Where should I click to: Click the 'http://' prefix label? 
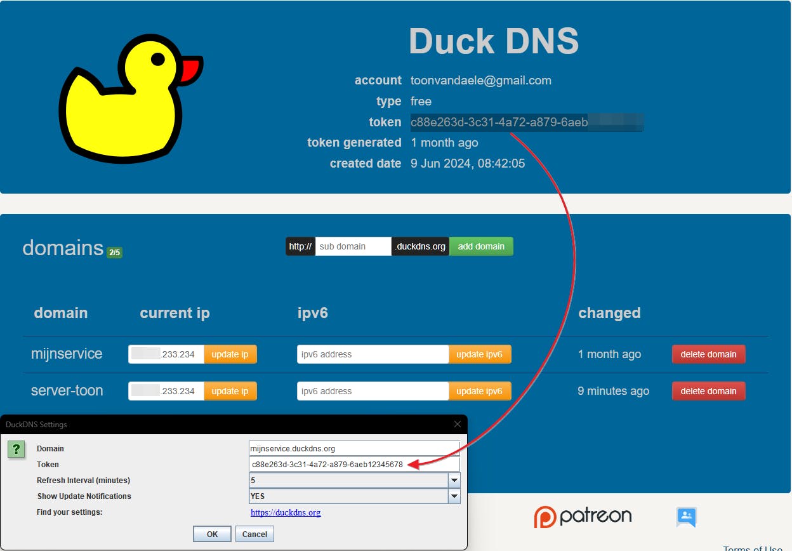300,246
